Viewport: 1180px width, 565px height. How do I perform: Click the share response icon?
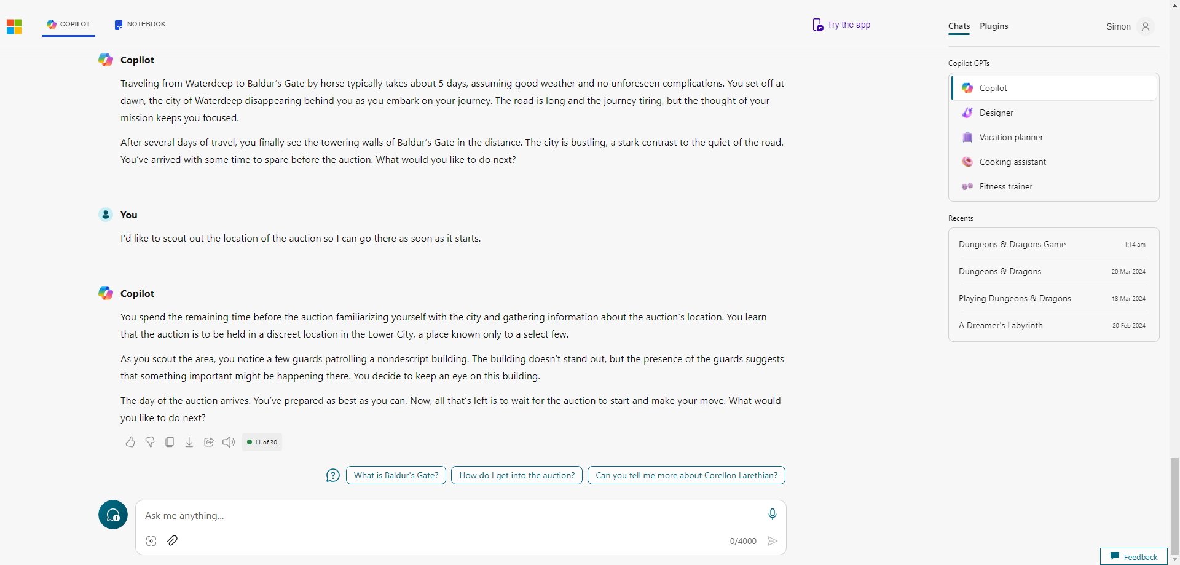(x=209, y=442)
